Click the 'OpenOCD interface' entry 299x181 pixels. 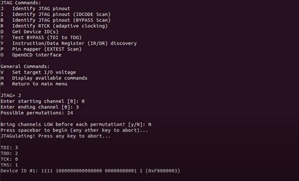pyautogui.click(x=31, y=55)
